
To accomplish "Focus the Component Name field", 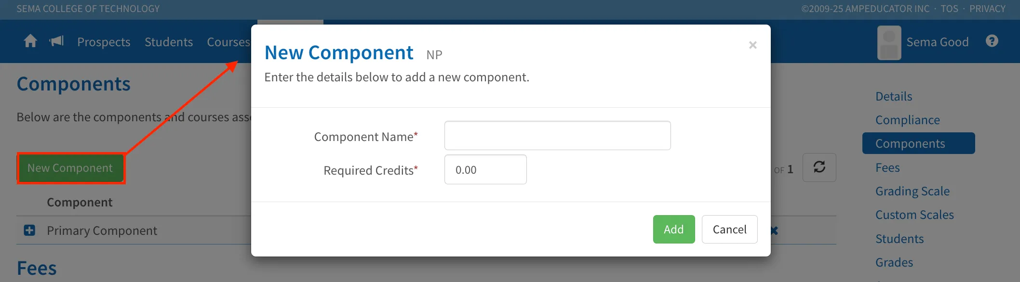I will click(x=557, y=135).
